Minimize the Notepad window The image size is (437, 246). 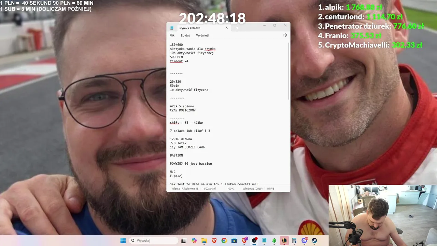click(x=264, y=25)
